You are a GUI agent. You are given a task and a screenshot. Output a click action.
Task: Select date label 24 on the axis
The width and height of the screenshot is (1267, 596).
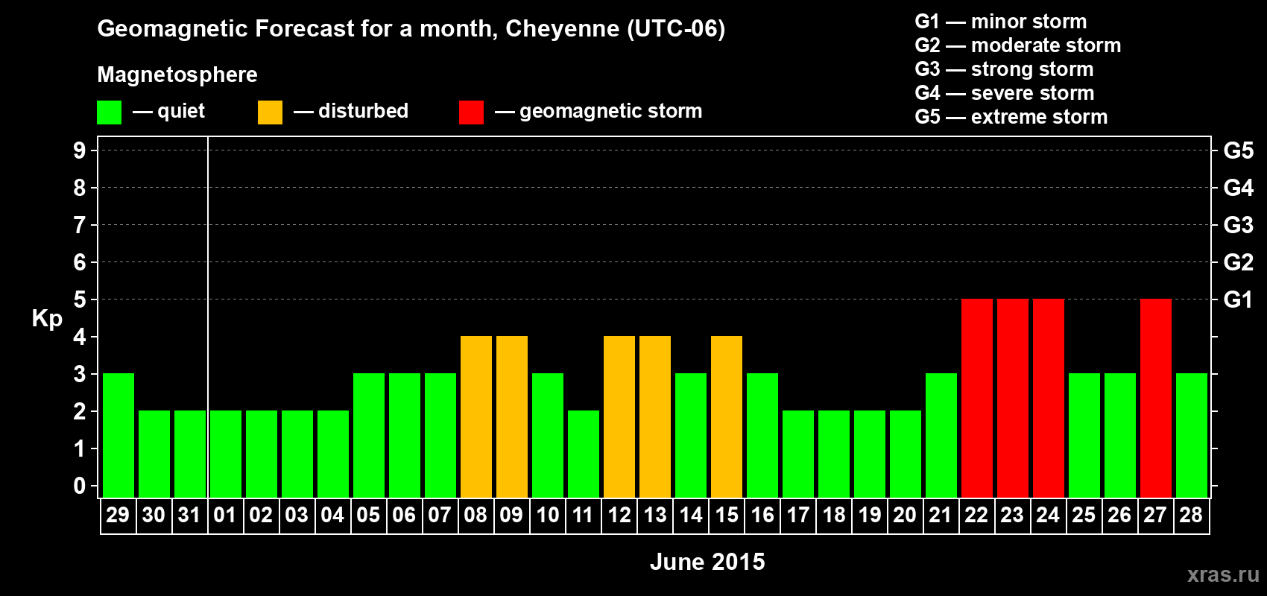(x=1048, y=516)
